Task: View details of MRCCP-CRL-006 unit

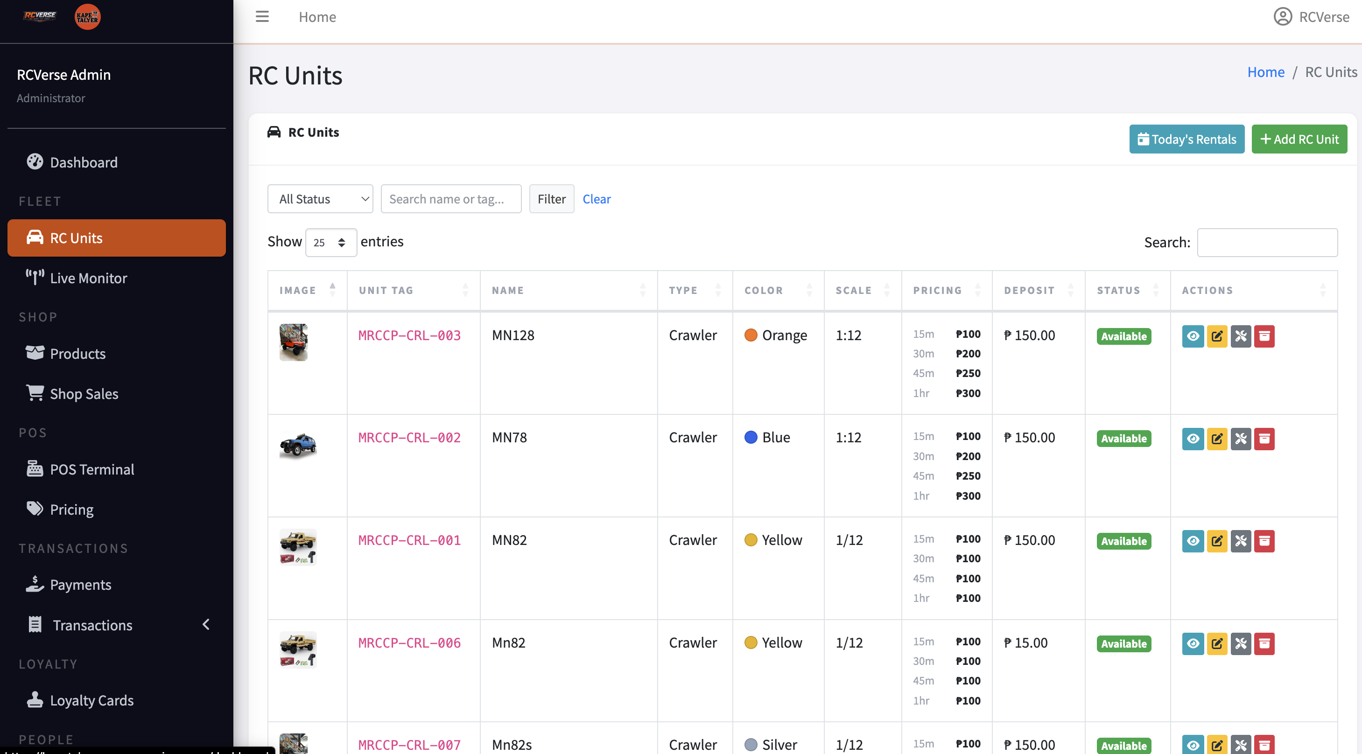Action: [x=1193, y=643]
